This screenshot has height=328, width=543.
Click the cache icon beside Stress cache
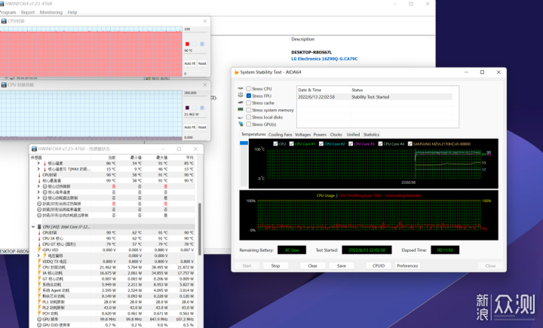pyautogui.click(x=240, y=103)
